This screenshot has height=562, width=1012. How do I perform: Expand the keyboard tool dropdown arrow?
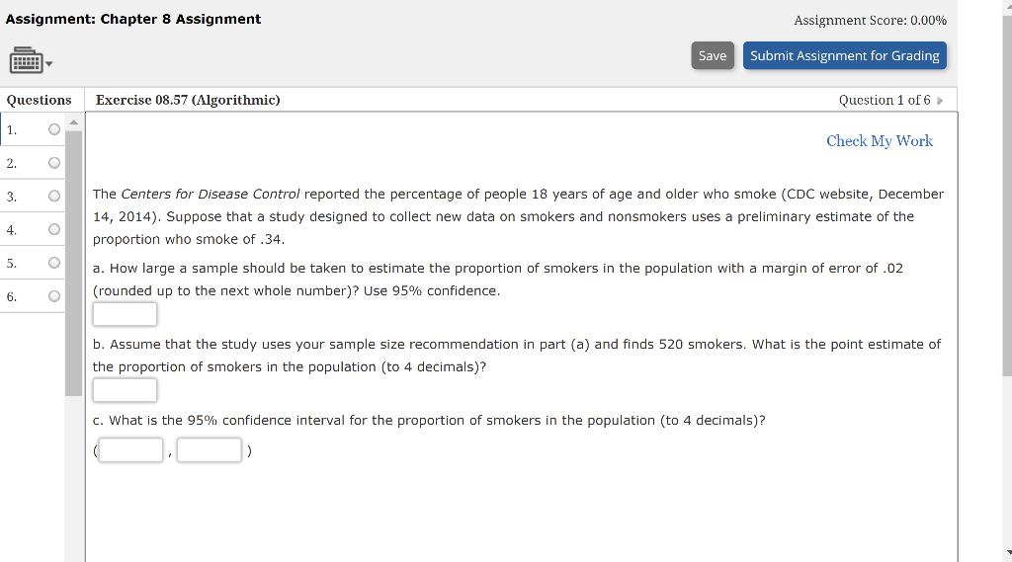pyautogui.click(x=49, y=64)
